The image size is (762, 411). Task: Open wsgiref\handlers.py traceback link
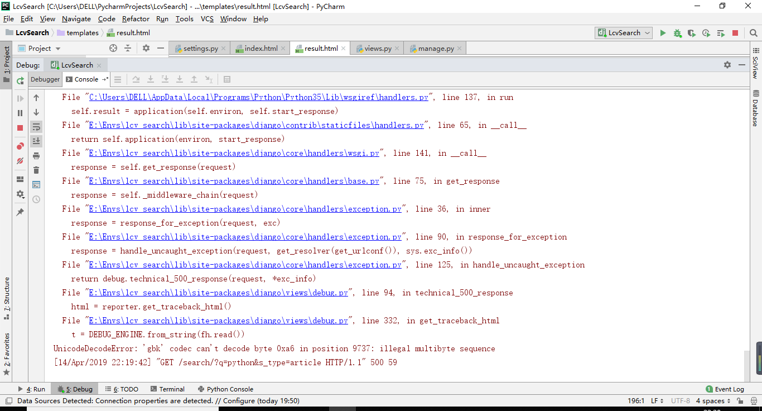point(259,97)
